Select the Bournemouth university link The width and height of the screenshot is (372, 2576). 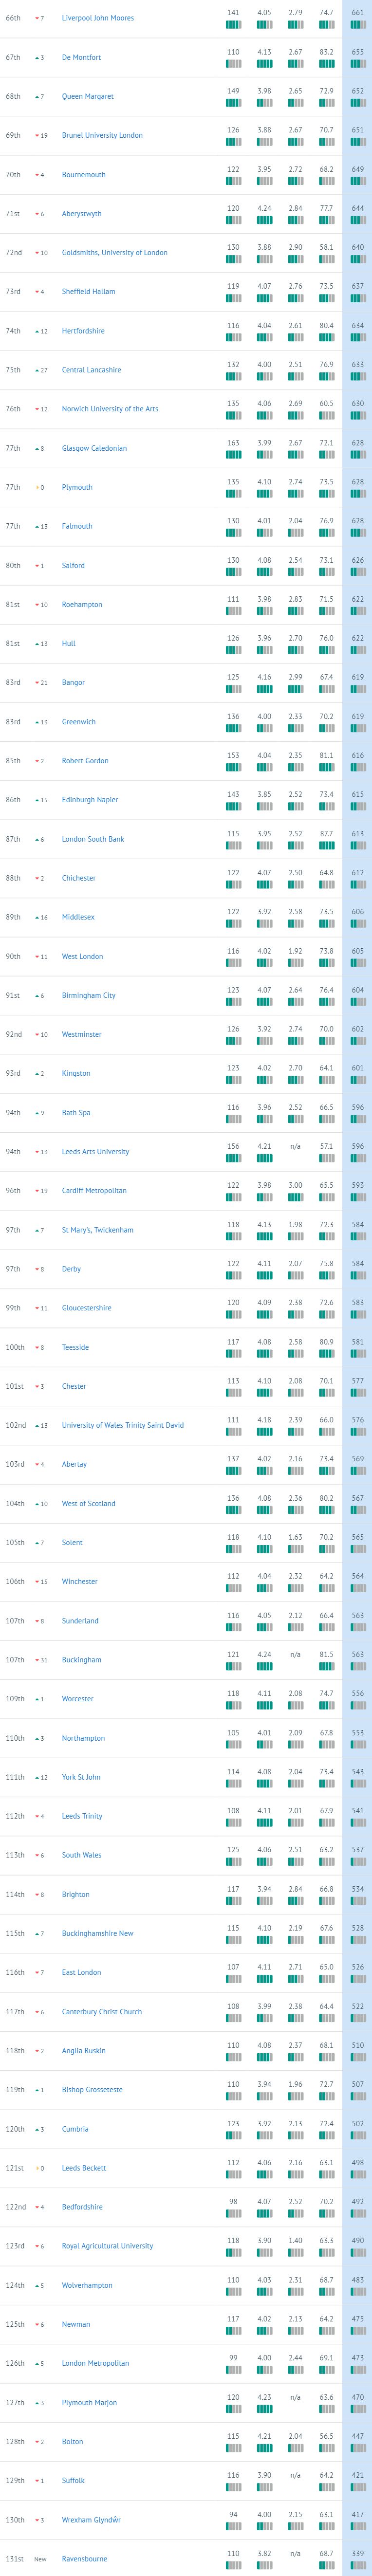[84, 175]
